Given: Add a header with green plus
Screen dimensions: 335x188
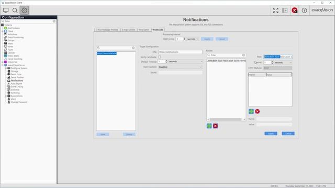Looking at the screenshot, I should [x=251, y=111].
